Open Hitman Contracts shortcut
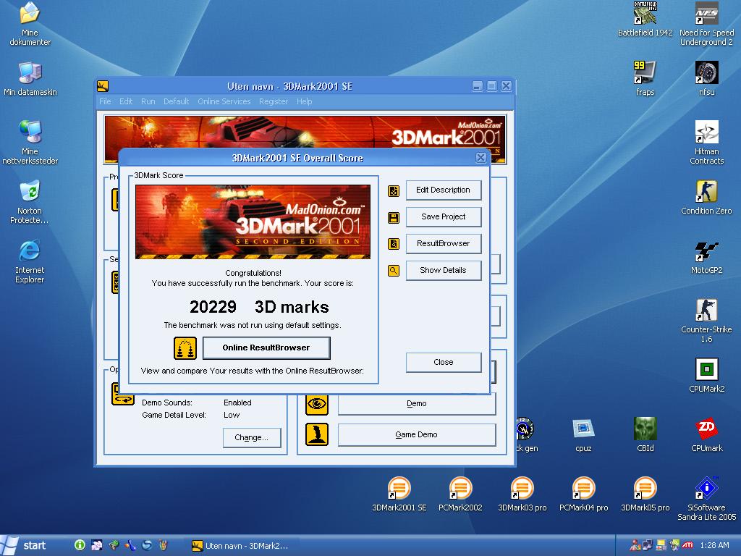Screen dimensions: 741x556 click(x=706, y=143)
